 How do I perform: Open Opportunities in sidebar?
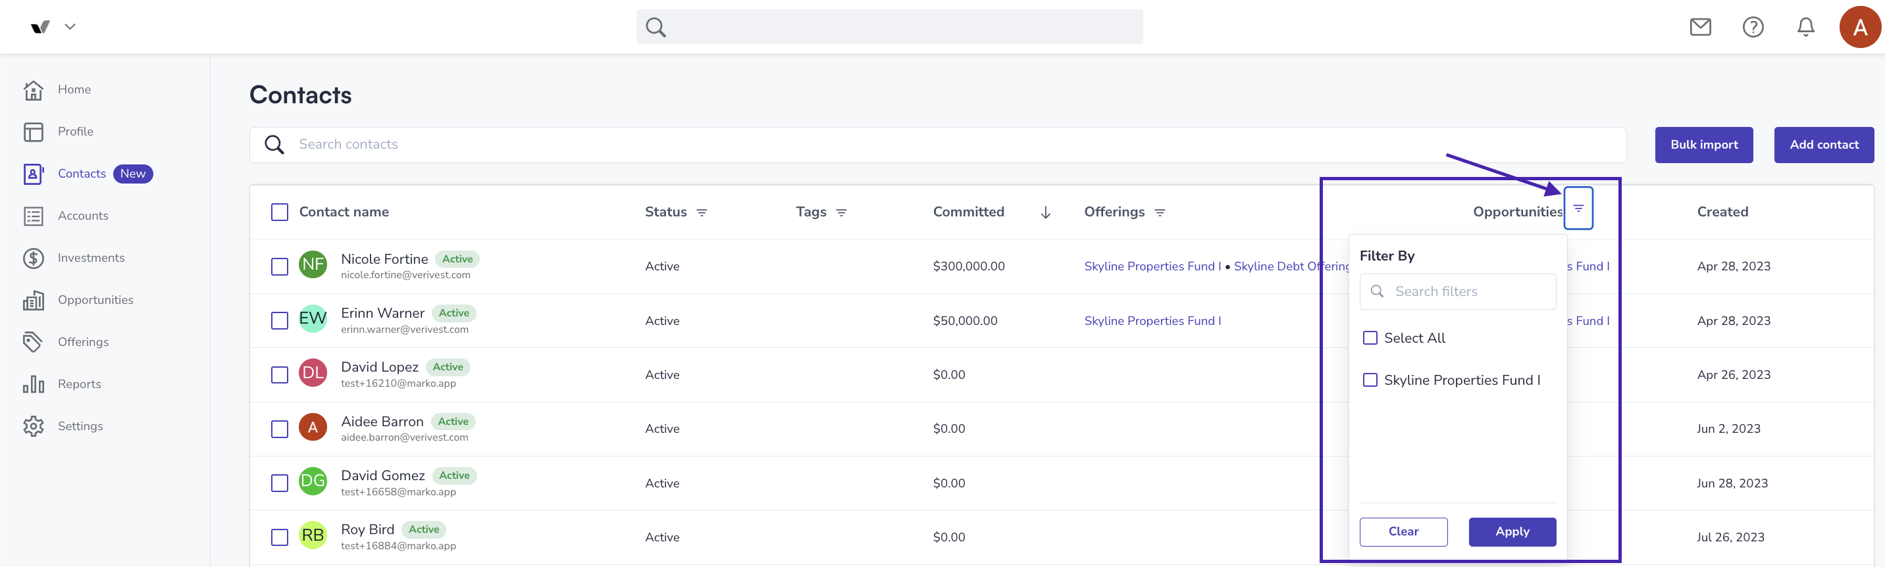(95, 300)
